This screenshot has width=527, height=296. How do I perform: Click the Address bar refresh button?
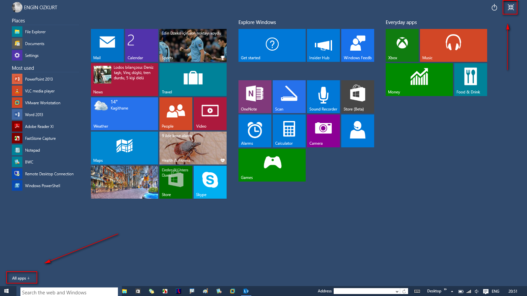tap(404, 291)
